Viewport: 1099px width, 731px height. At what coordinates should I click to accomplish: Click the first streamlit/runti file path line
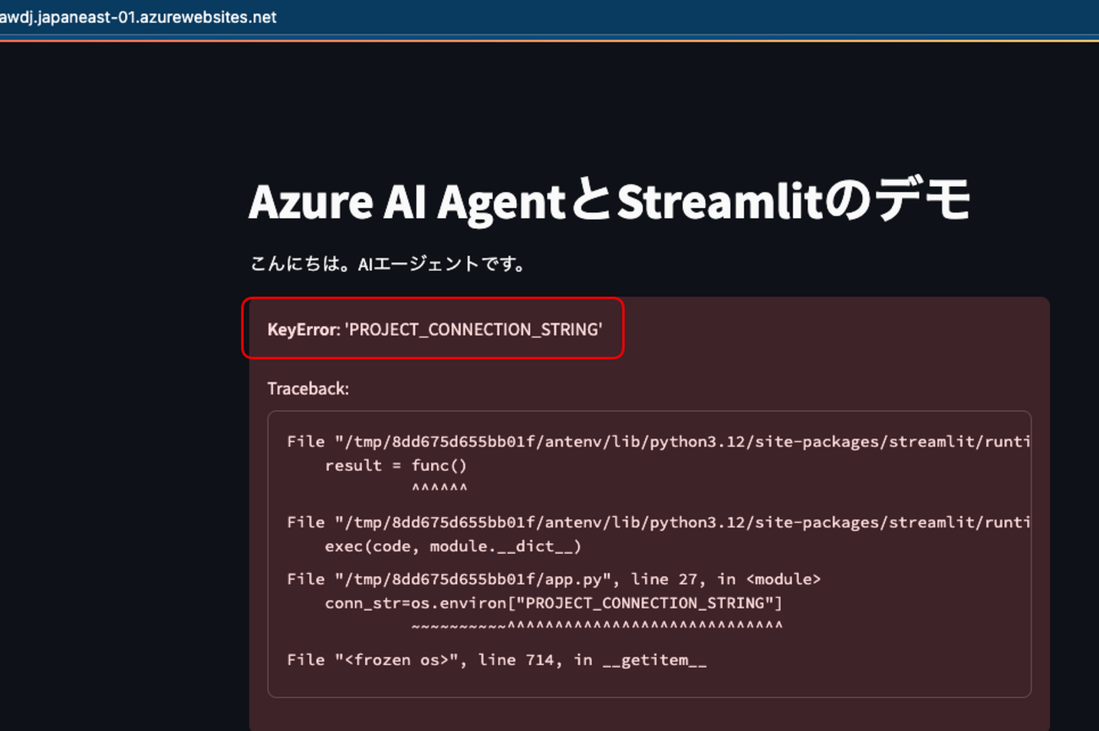(659, 440)
